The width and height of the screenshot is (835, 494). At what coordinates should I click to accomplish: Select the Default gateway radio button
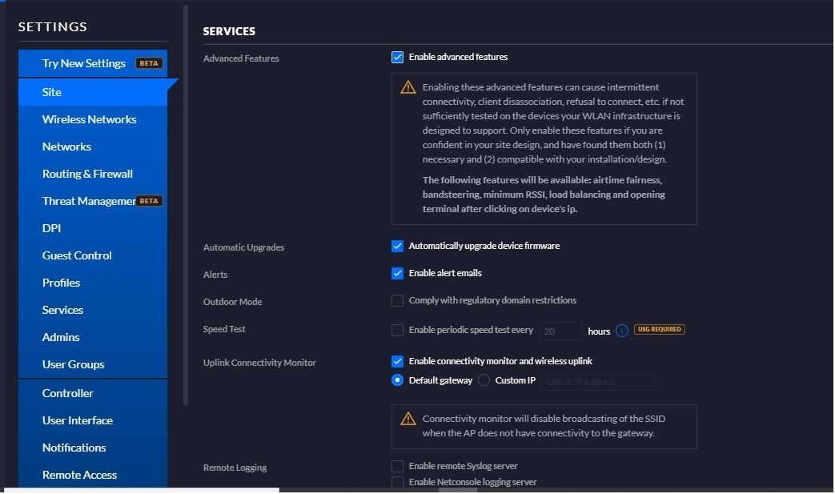tap(397, 380)
